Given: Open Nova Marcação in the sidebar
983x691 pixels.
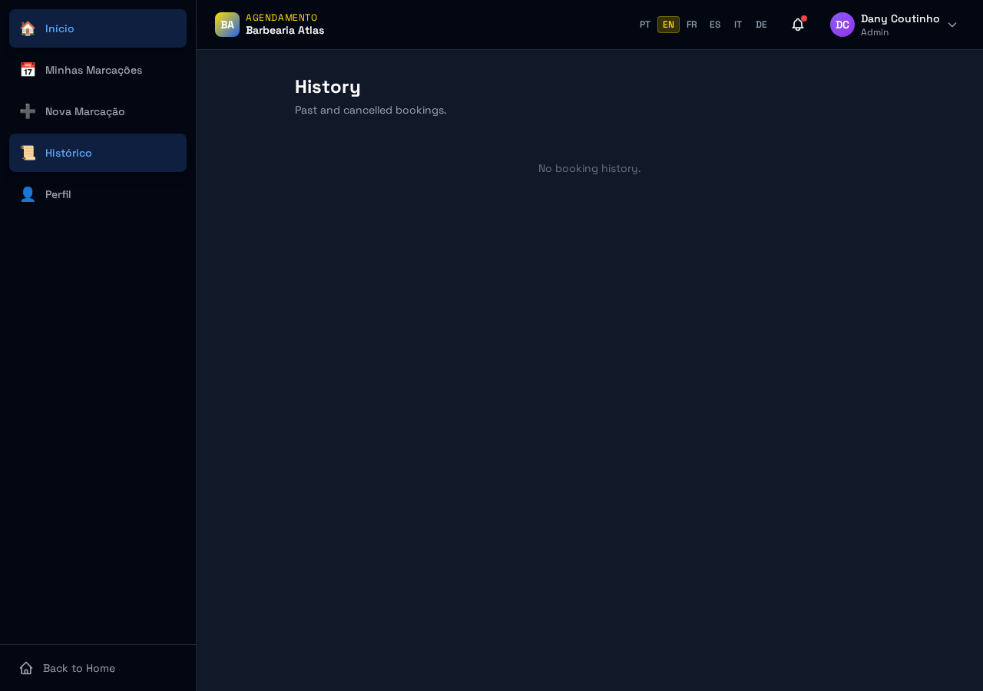Looking at the screenshot, I should tap(98, 111).
